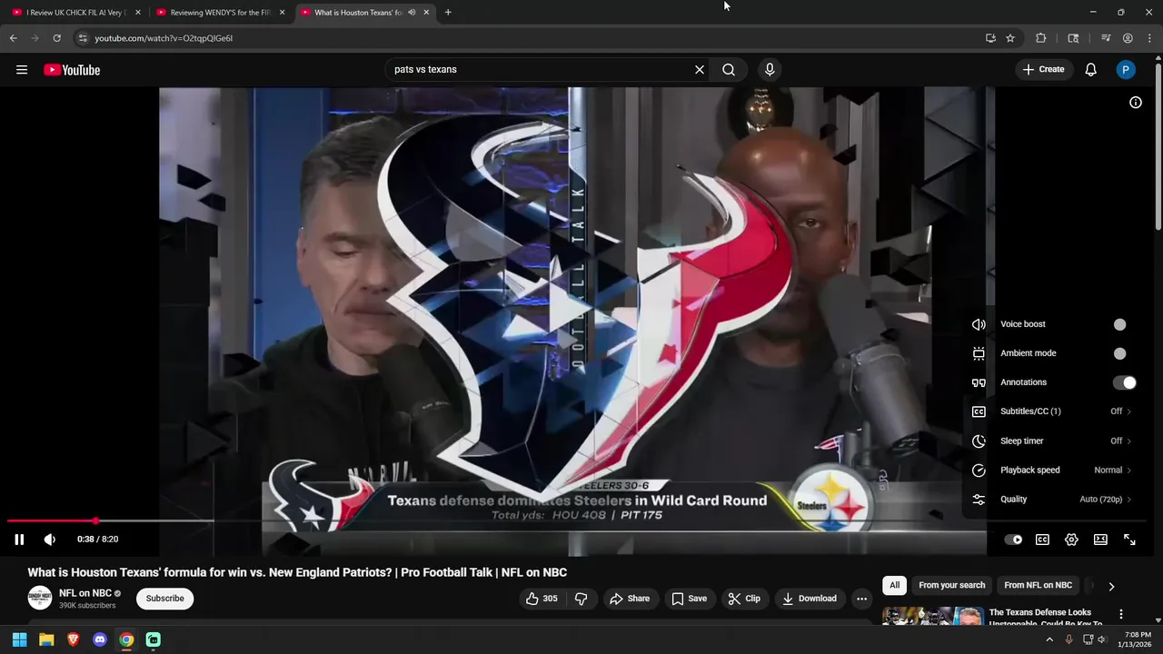Install or cast page icon in address bar

pyautogui.click(x=990, y=38)
